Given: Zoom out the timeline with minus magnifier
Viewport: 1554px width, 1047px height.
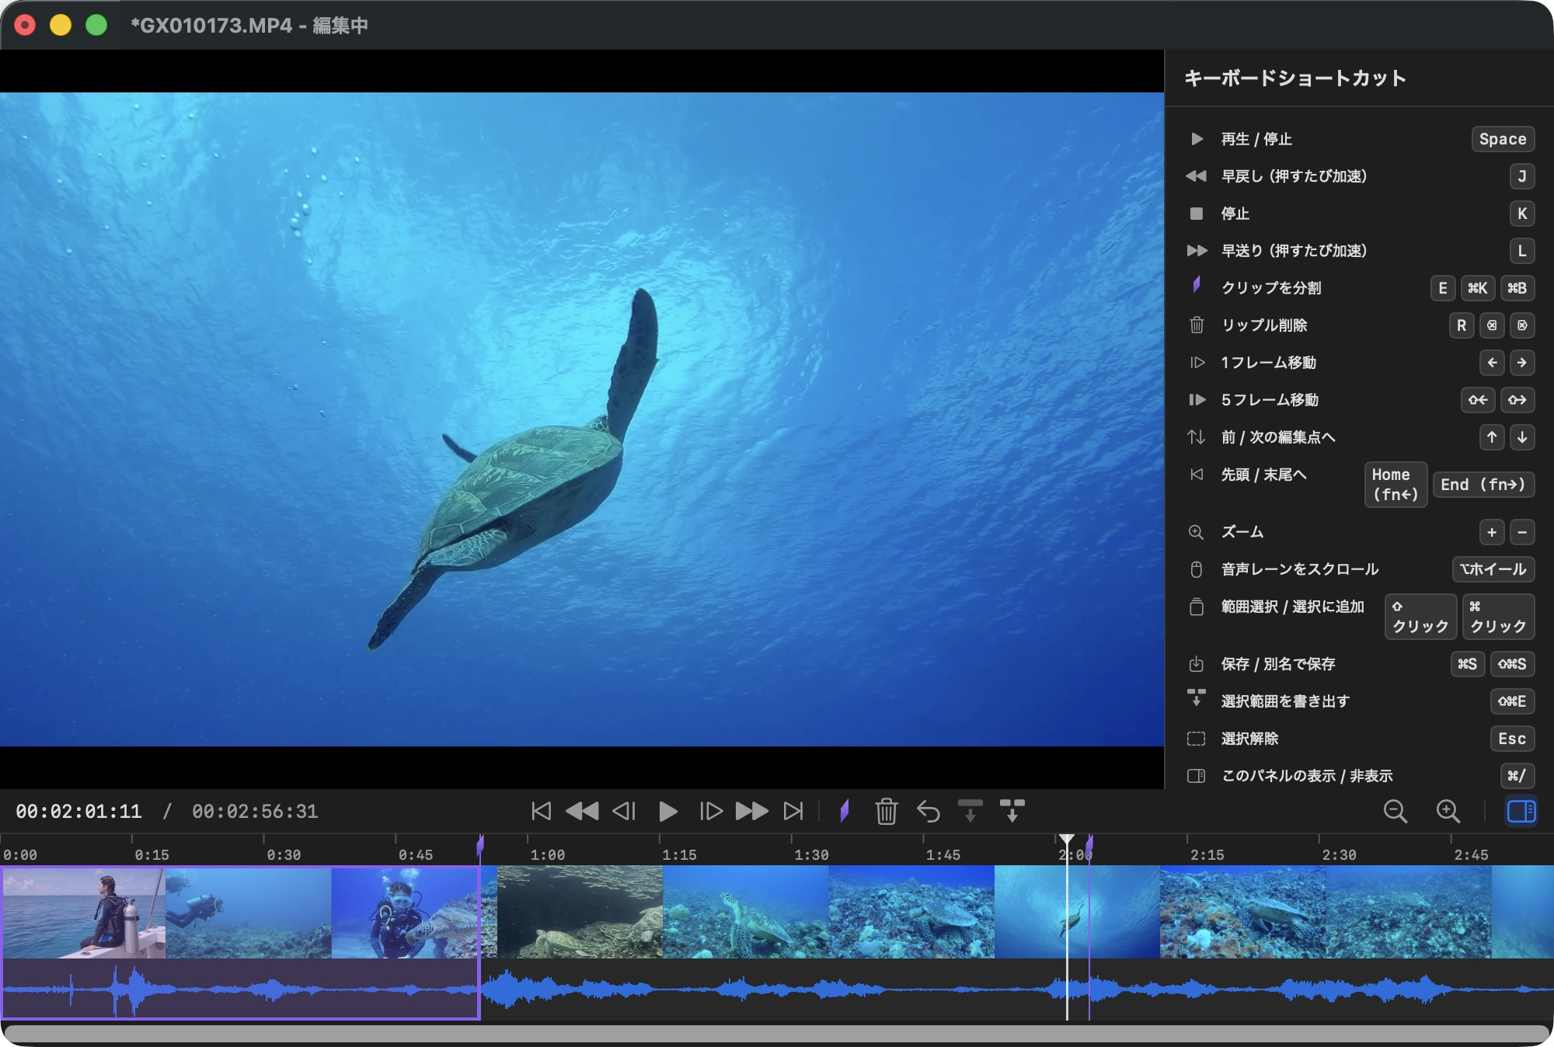Looking at the screenshot, I should coord(1395,811).
